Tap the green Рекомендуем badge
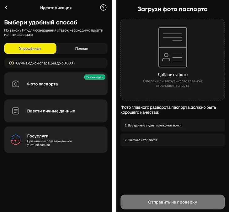 [x=95, y=77]
